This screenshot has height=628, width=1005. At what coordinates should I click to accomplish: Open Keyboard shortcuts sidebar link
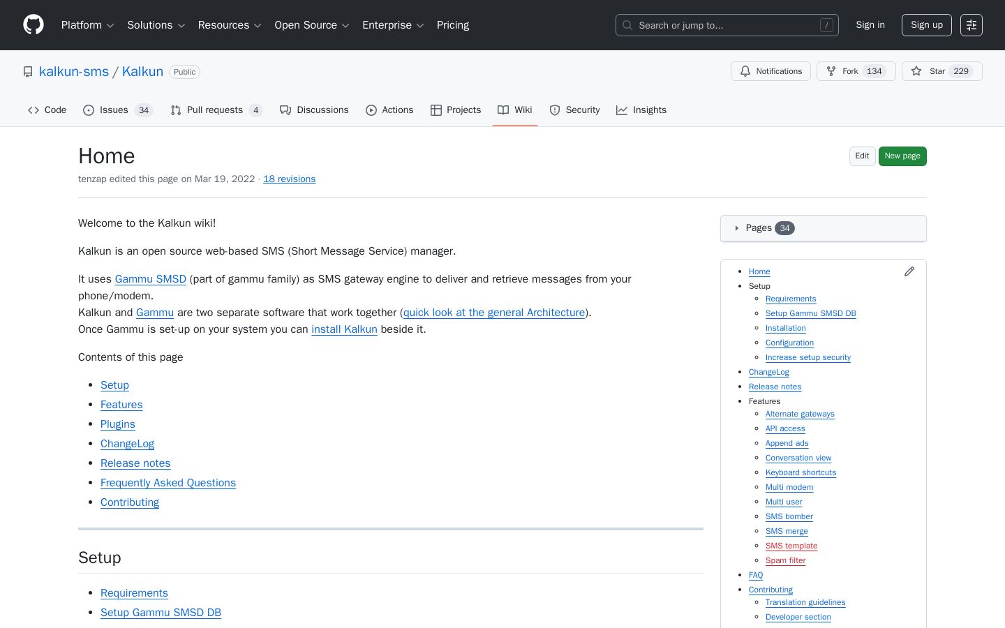pyautogui.click(x=801, y=472)
